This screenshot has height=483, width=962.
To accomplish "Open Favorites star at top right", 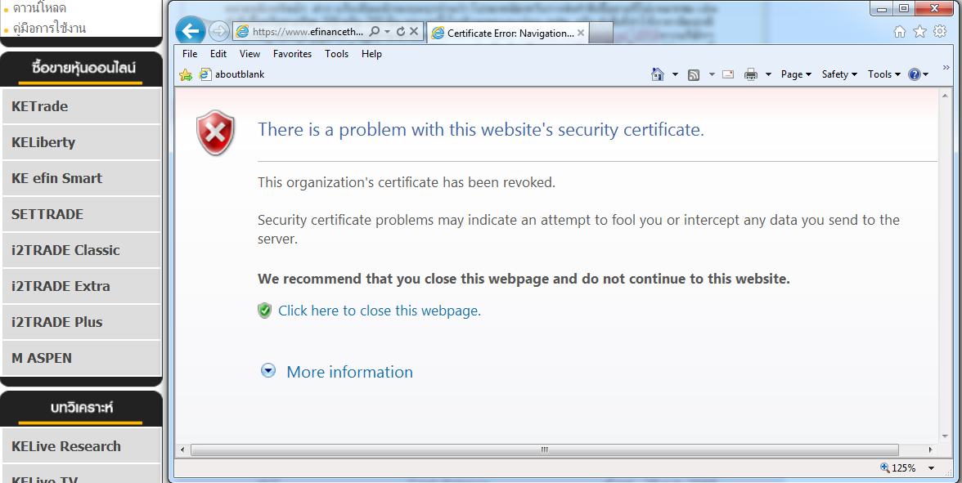I will [x=919, y=32].
